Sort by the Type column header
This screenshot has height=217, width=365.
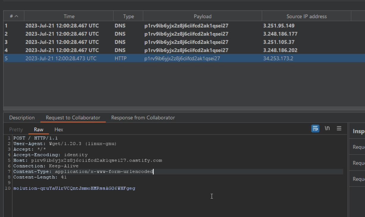[128, 16]
